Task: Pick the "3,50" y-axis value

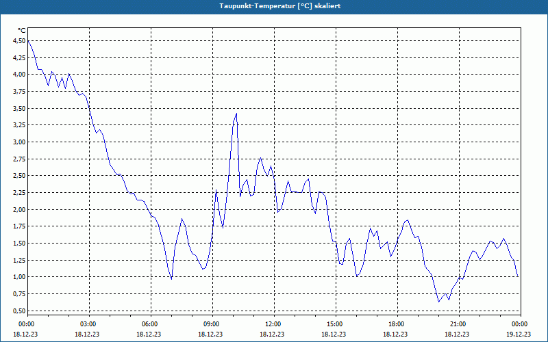Action: [19, 108]
